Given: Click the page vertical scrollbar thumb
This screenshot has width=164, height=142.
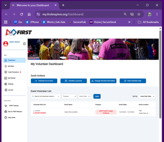Looking at the screenshot, I should click(160, 74).
